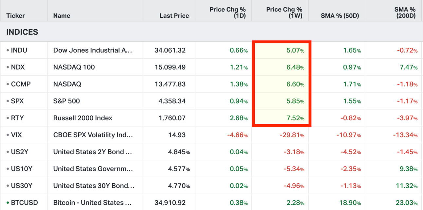The image size is (423, 210).
Task: Collapse the INDICES group header
Action: click(22, 32)
